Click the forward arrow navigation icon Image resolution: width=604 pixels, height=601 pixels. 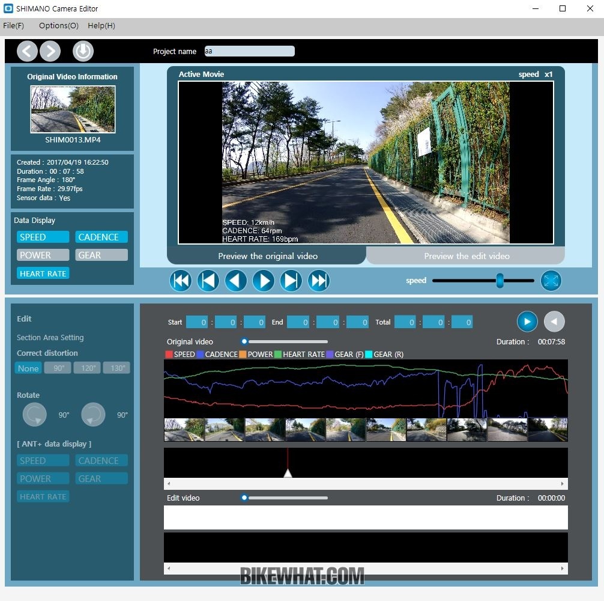(50, 51)
